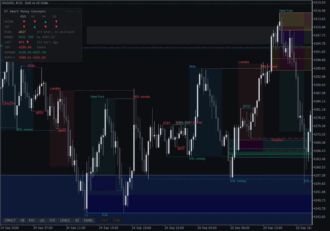Switch to the DARK theme
Screen dimensions: 330x231
click(117, 221)
